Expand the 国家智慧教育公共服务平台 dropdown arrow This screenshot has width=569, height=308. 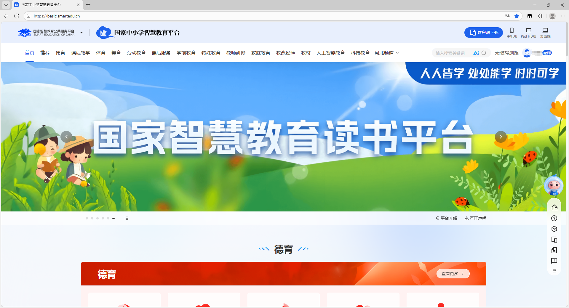point(81,33)
